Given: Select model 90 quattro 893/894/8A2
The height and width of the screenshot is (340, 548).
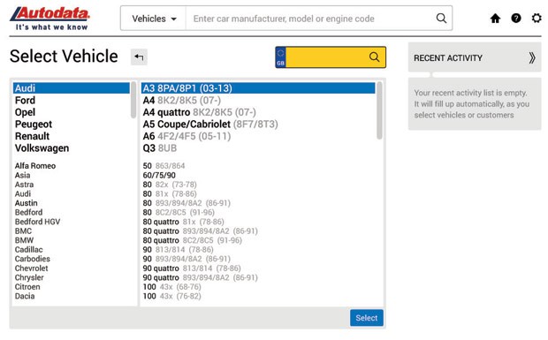Looking at the screenshot, I should click(x=200, y=277).
